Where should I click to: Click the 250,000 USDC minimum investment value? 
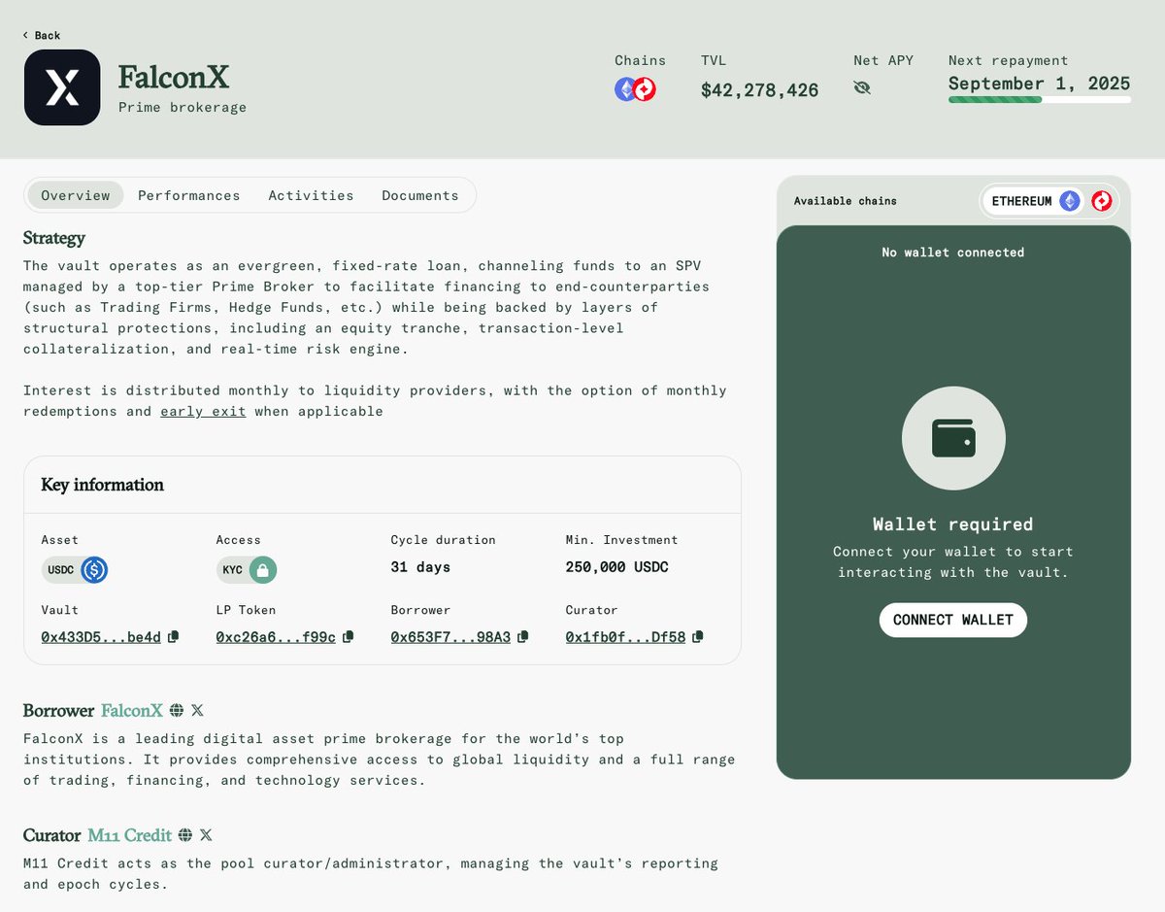point(616,567)
